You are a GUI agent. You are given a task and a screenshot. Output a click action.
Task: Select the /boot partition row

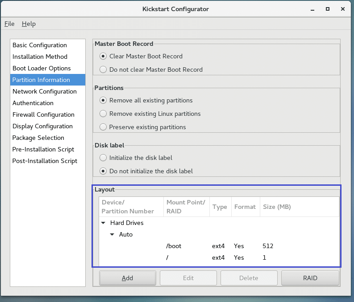(x=219, y=246)
